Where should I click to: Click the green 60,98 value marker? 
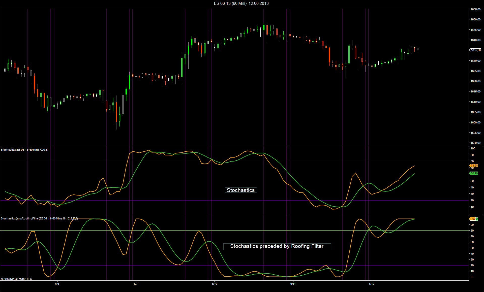[474, 173]
